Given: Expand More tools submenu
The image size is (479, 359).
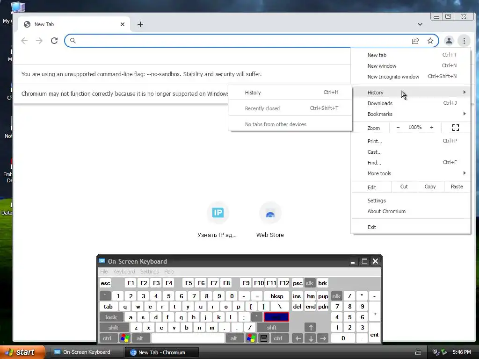Looking at the screenshot, I should pos(411,173).
